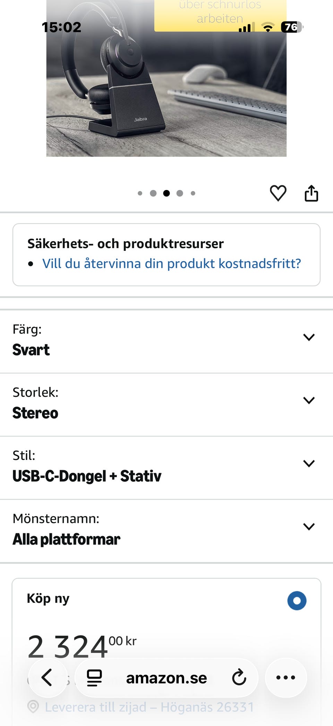Select the Köp ny radio button
Screen dimensions: 333x726
point(297,600)
